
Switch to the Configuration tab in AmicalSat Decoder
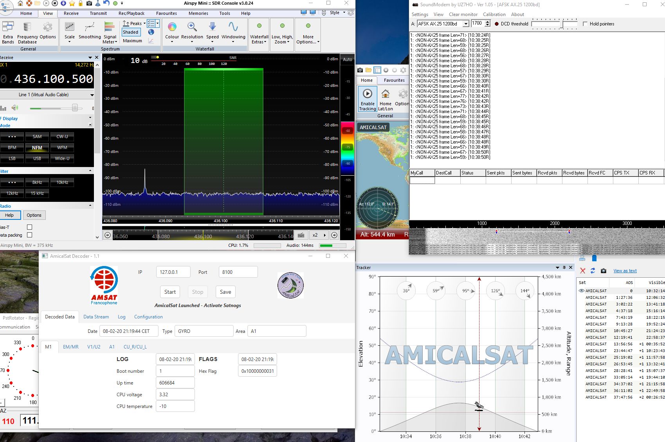(148, 317)
